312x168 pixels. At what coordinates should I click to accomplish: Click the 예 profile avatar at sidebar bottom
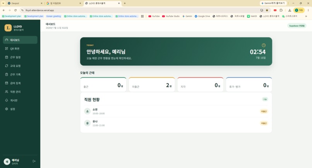coord(7,162)
